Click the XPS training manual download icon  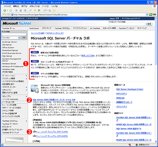coord(34,136)
